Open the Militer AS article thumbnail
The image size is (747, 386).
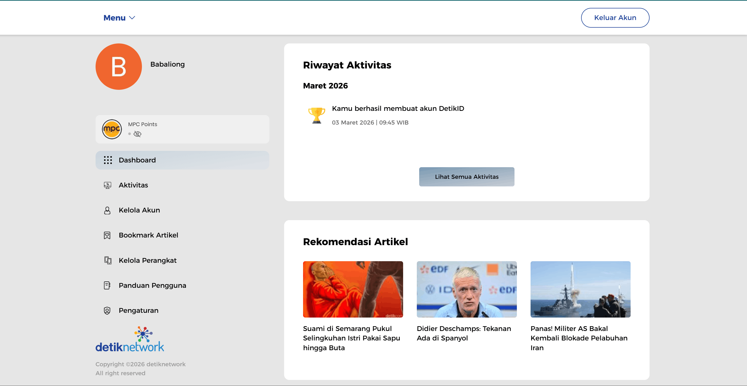pos(580,289)
